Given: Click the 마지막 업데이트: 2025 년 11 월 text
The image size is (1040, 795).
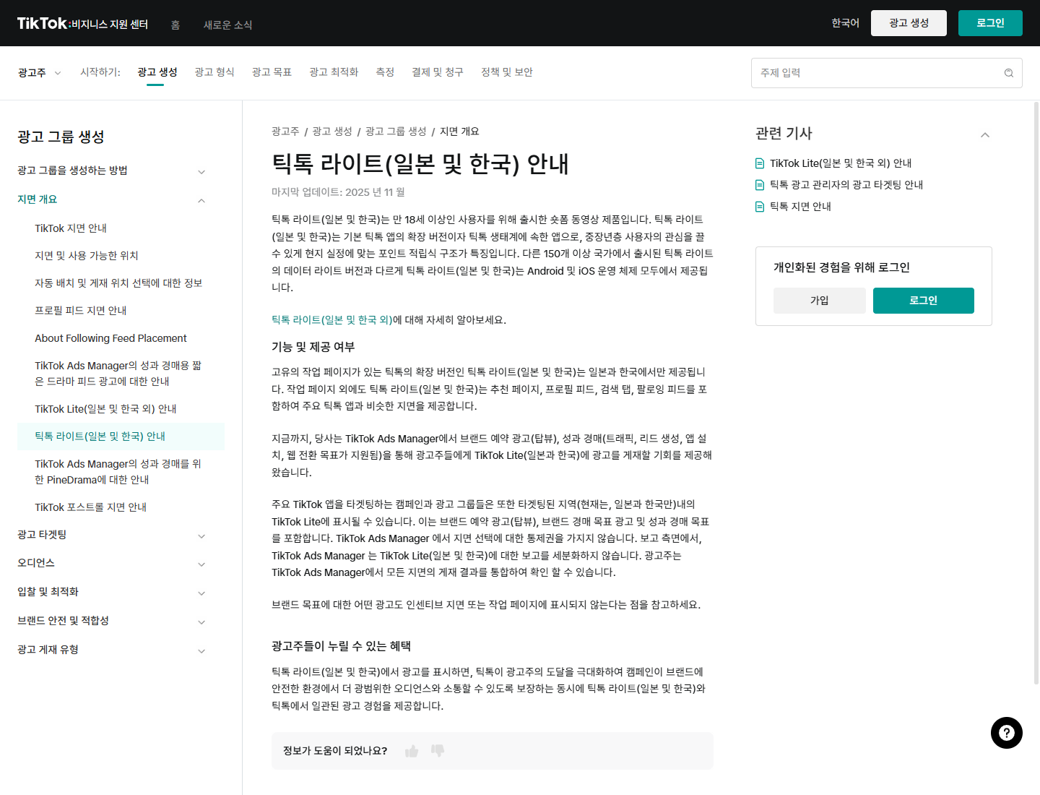Looking at the screenshot, I should [x=338, y=192].
